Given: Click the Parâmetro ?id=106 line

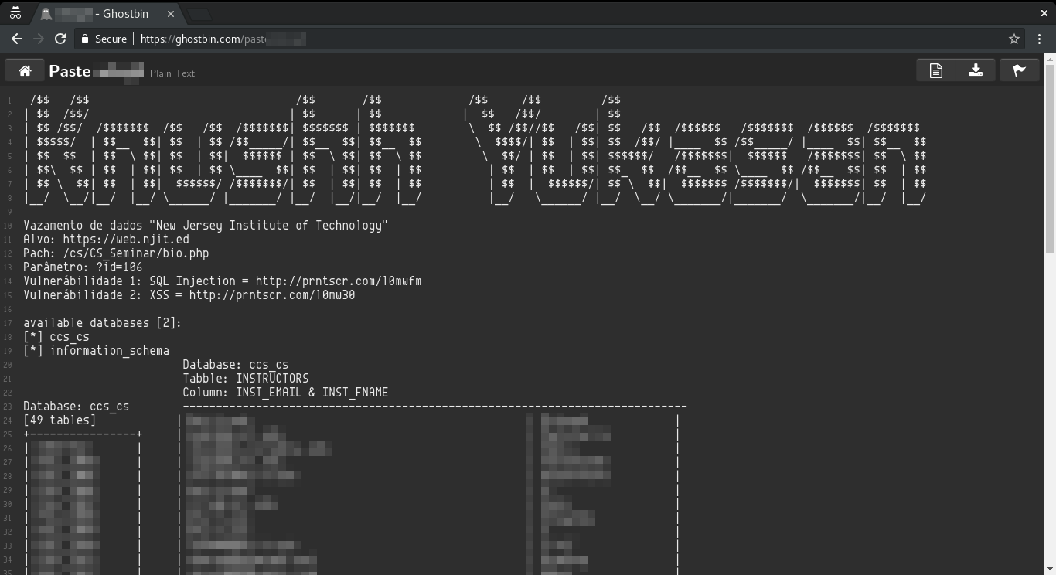Looking at the screenshot, I should [x=83, y=267].
